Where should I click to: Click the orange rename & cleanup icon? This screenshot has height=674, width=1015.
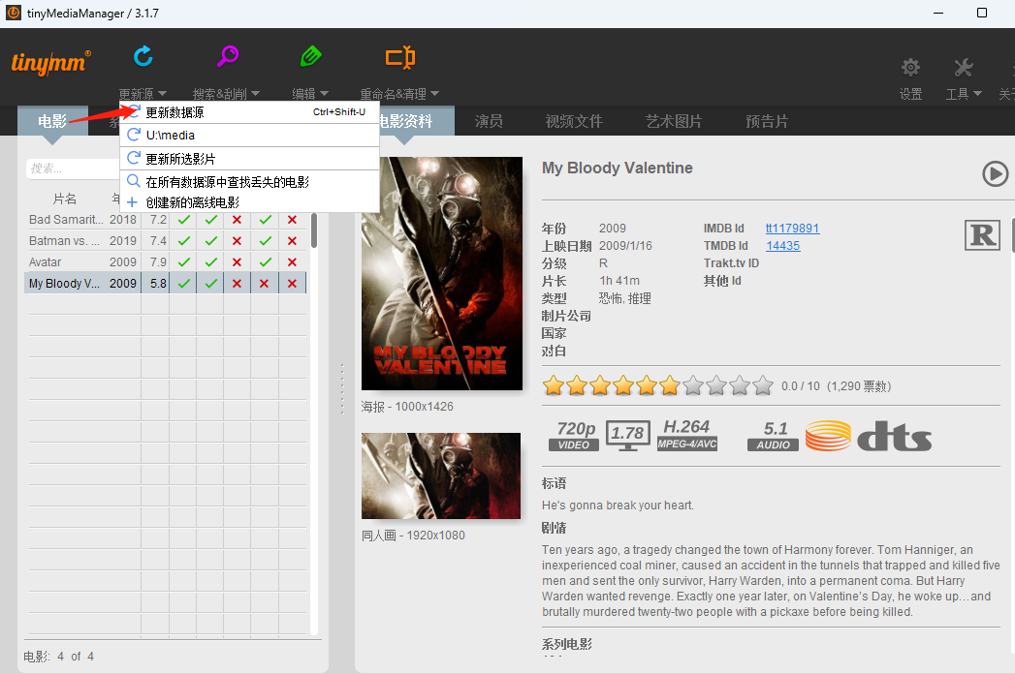[400, 57]
